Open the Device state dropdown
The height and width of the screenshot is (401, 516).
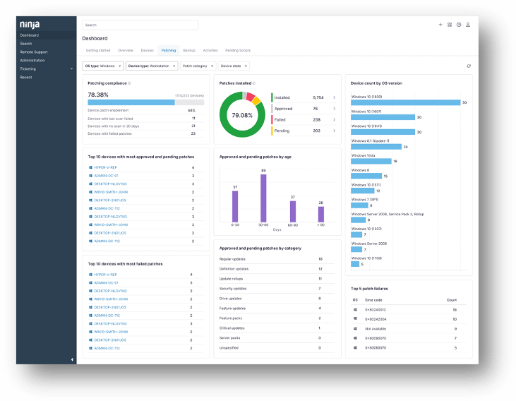234,66
